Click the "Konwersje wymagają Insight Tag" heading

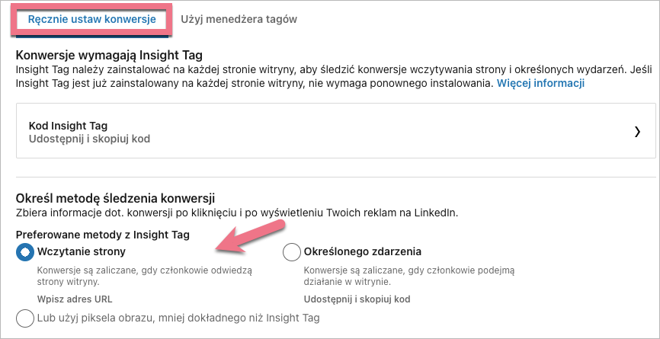coord(108,55)
